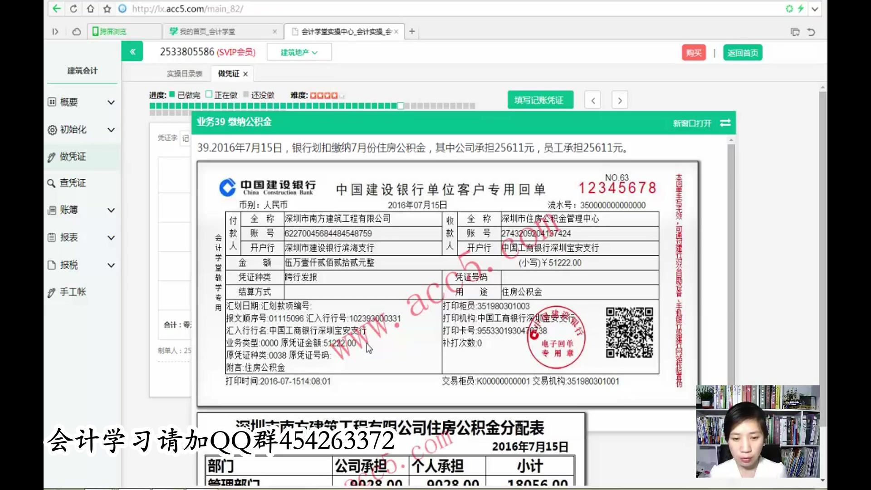Image resolution: width=871 pixels, height=490 pixels.
Task: Collapse the 账簿 sidebar section
Action: click(111, 210)
